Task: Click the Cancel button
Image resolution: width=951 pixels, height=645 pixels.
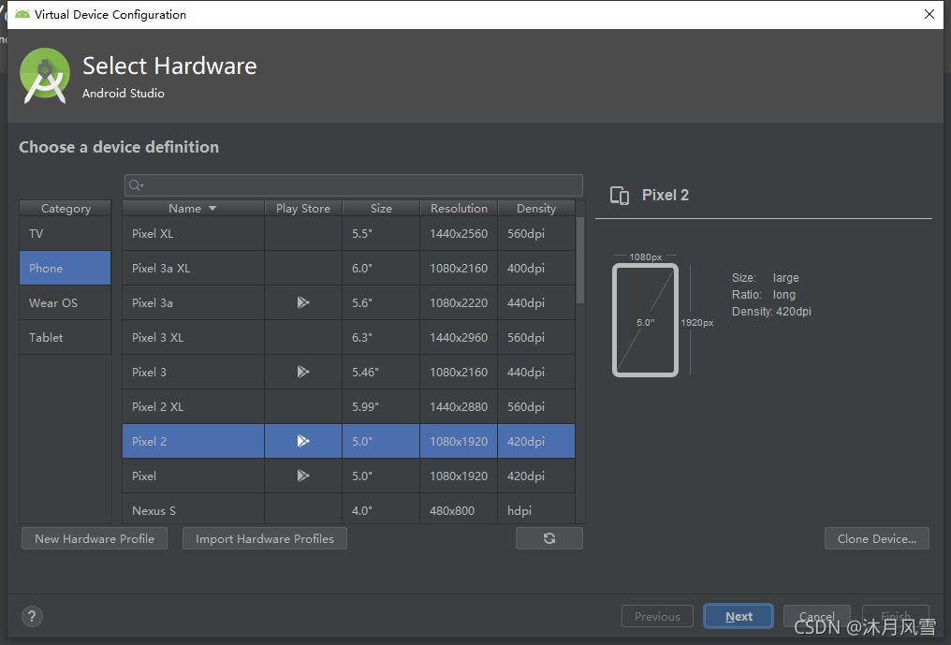Action: pyautogui.click(x=816, y=616)
